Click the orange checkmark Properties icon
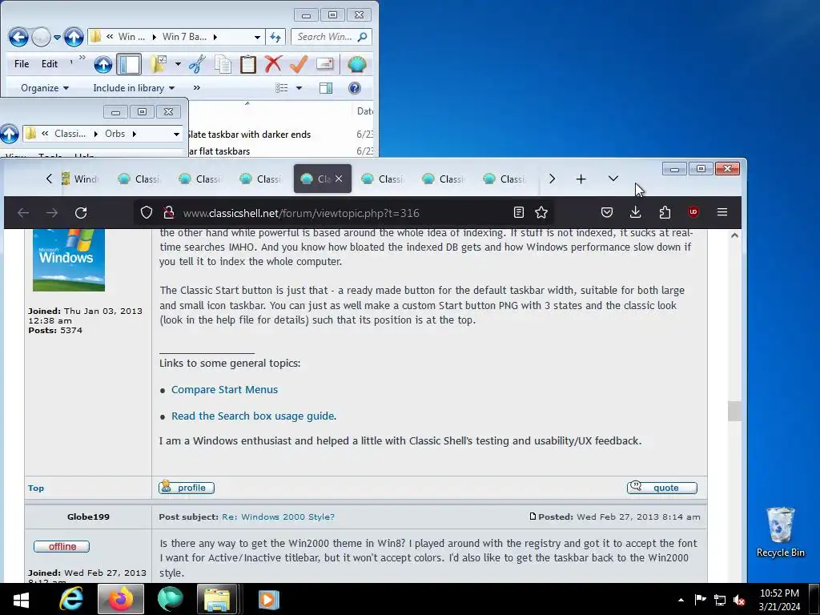Viewport: 820px width, 615px height. 299,64
